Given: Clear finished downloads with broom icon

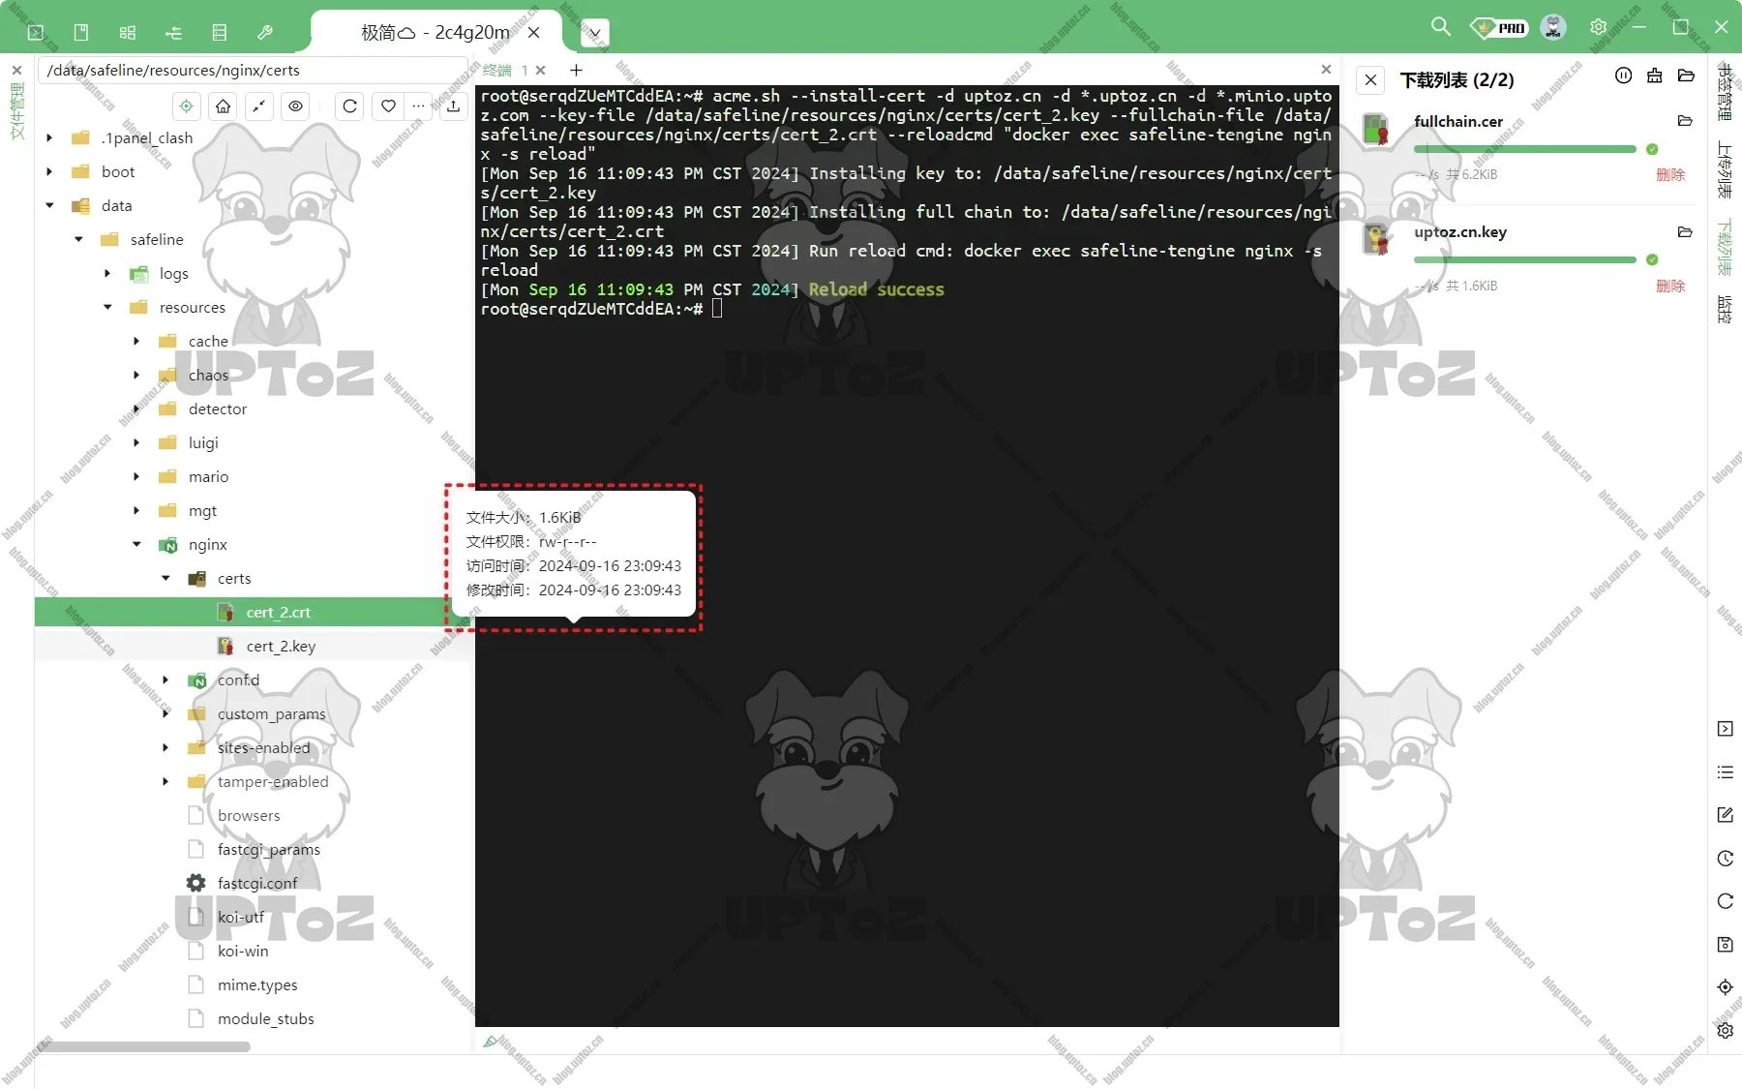Looking at the screenshot, I should [x=1655, y=76].
